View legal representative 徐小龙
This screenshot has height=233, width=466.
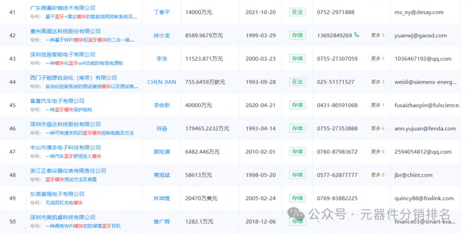[x=162, y=35]
